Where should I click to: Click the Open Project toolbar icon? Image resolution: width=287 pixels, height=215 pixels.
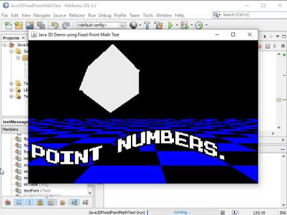click(30, 25)
